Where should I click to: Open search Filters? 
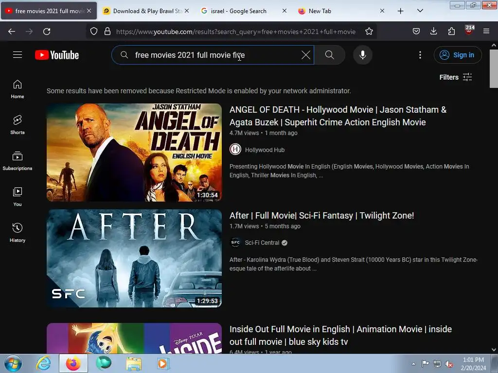pos(455,77)
